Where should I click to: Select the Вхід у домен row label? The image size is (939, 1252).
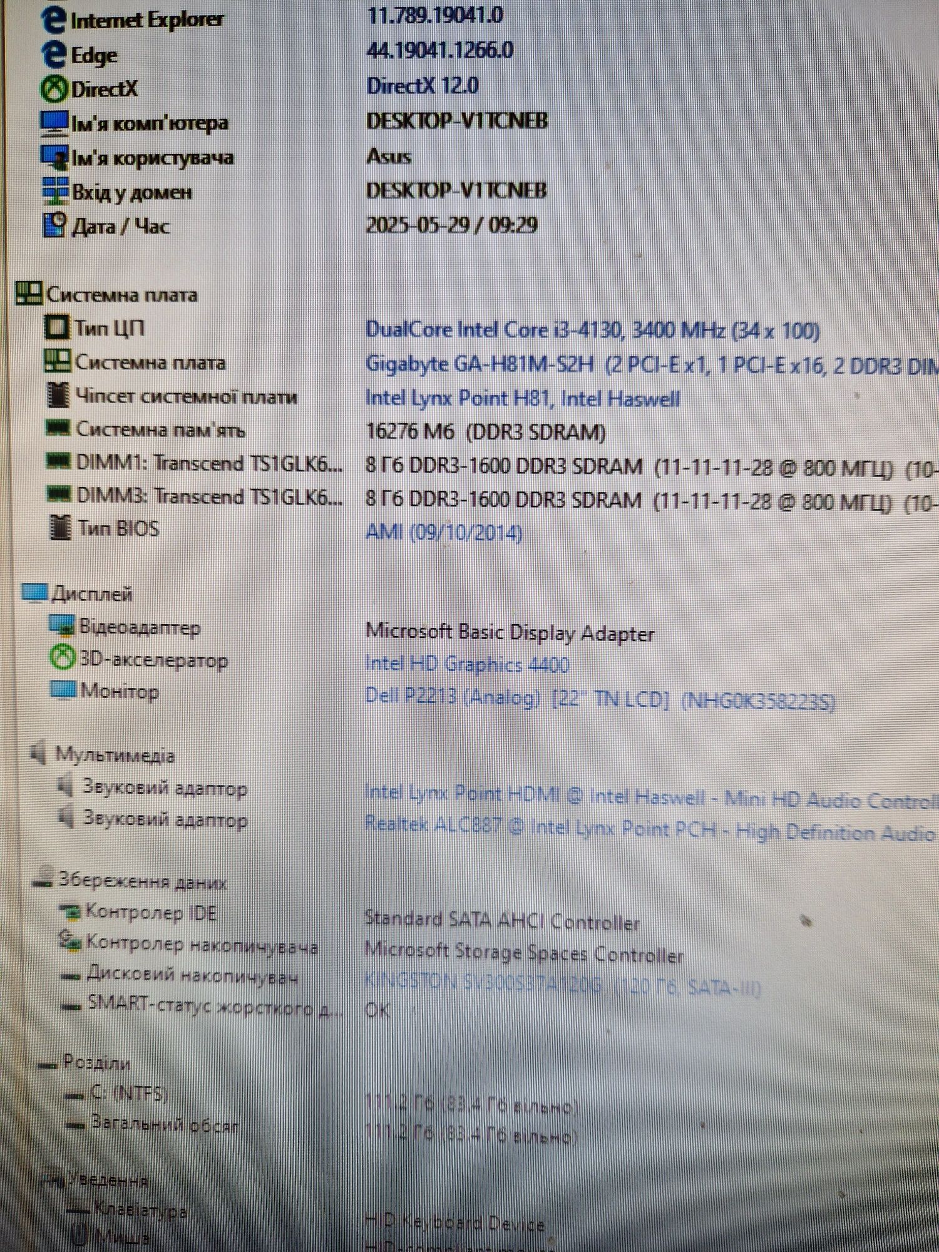click(x=132, y=192)
